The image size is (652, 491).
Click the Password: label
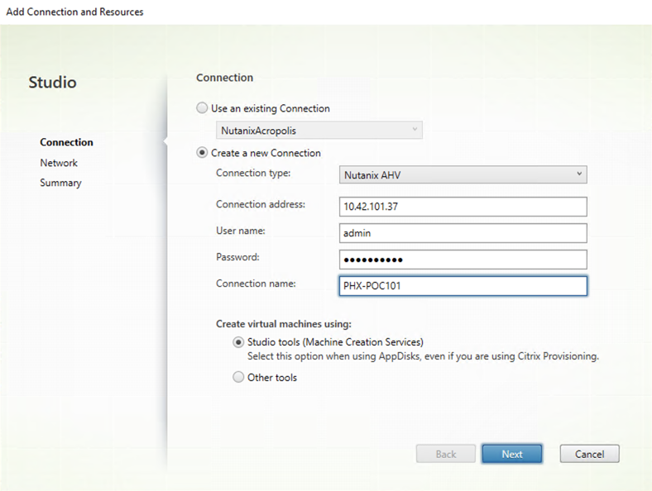coord(237,257)
